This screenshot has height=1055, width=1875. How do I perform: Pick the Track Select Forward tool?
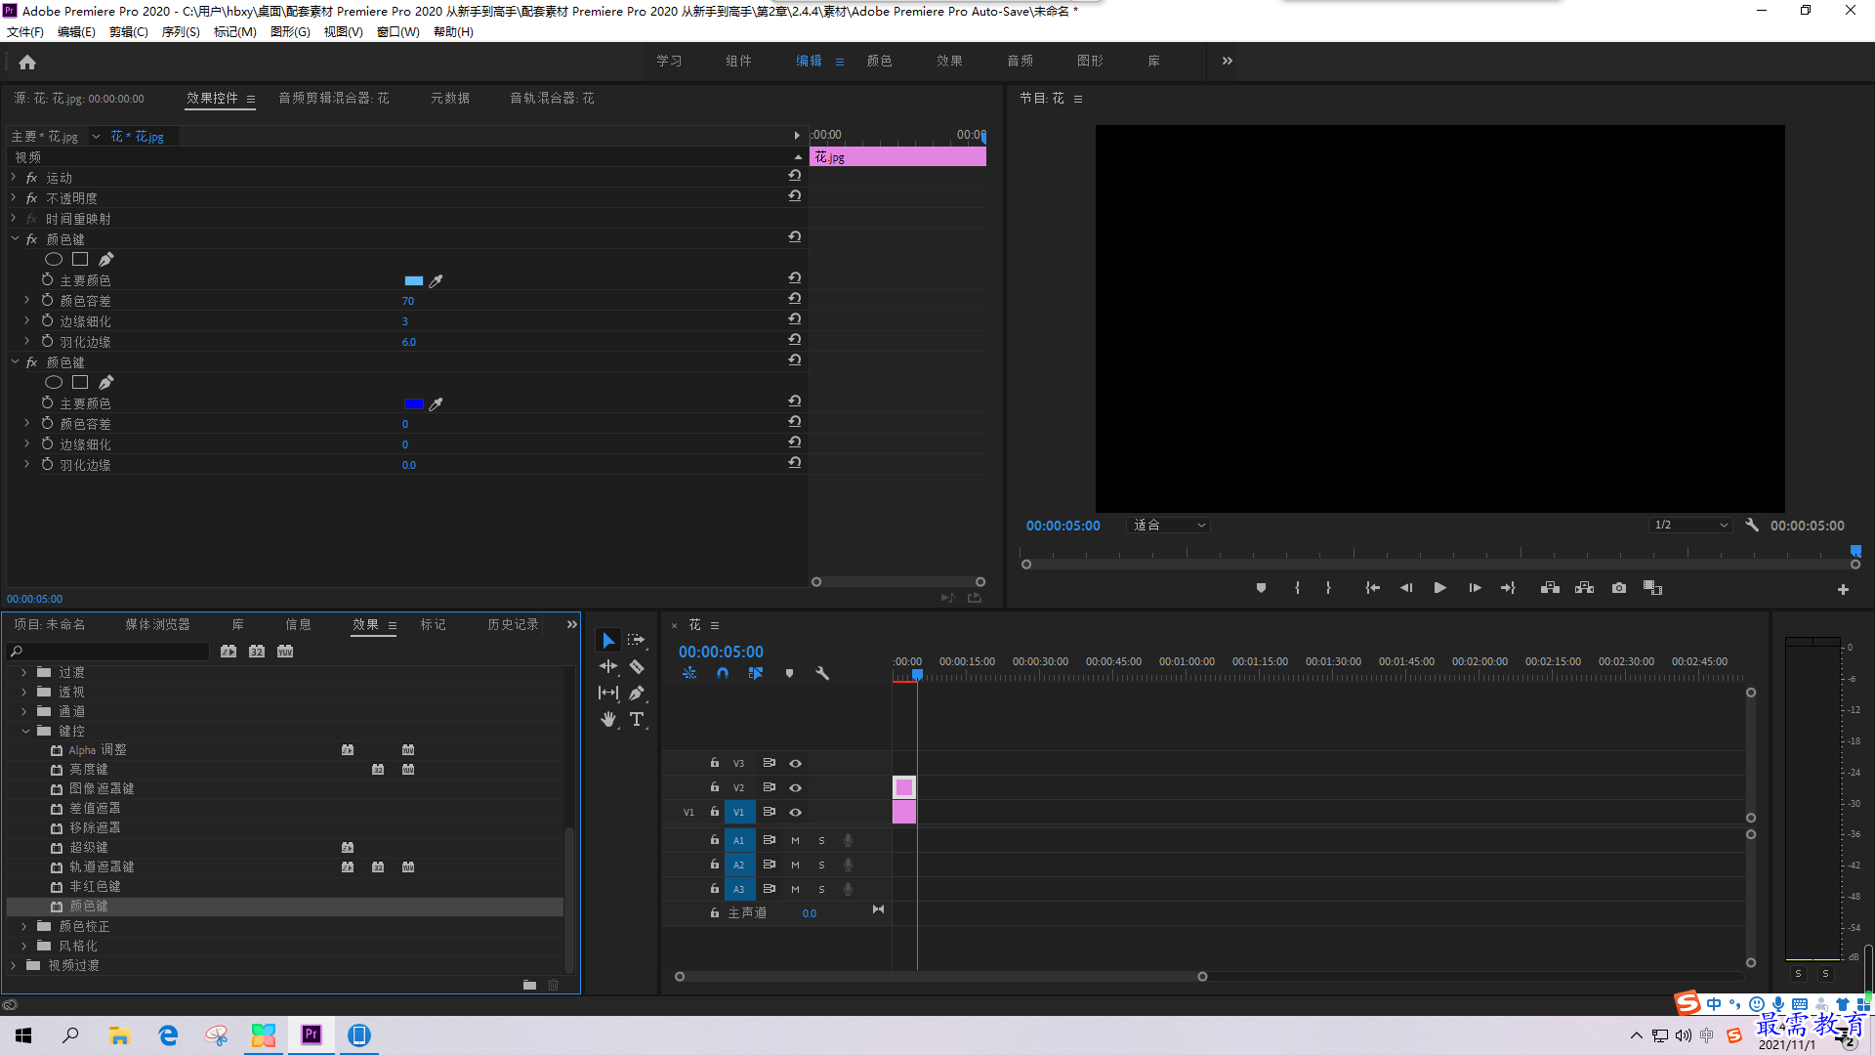point(637,640)
